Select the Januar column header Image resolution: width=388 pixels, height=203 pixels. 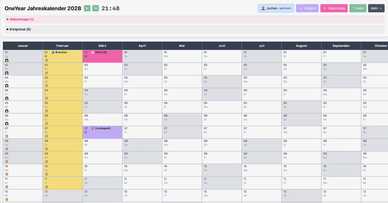pyautogui.click(x=22, y=45)
